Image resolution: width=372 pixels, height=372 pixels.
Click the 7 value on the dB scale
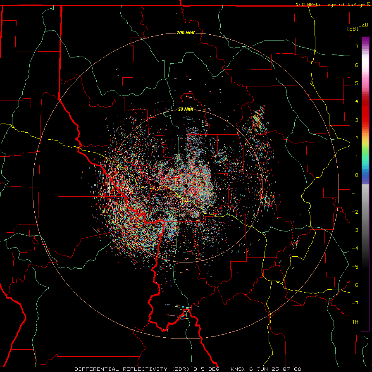pos(357,46)
